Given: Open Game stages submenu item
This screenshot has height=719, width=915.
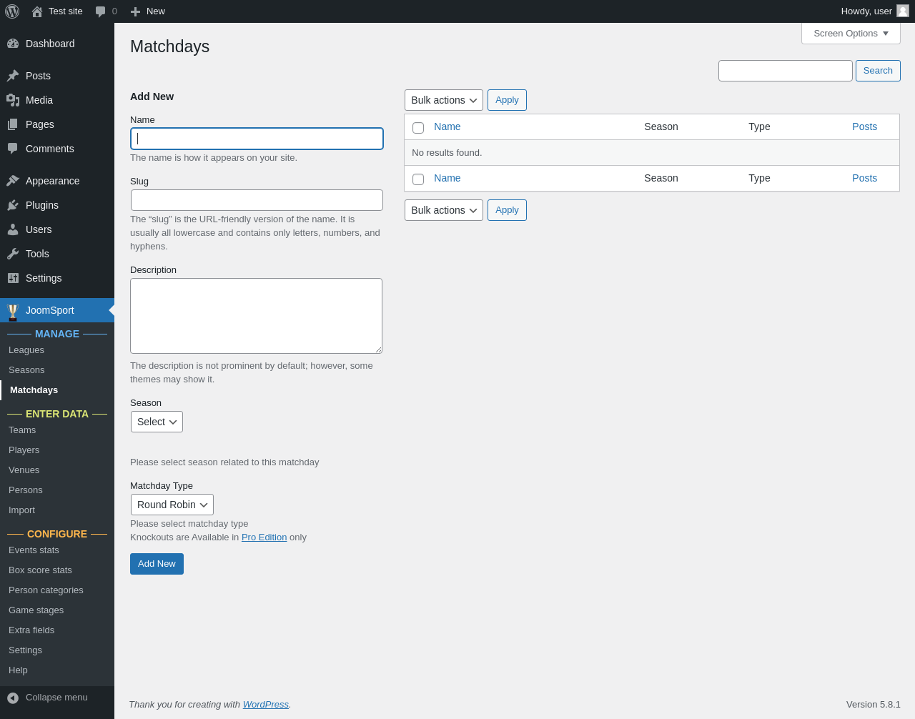Looking at the screenshot, I should 36,610.
